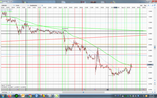Click the current price label 0.9849

[x=150, y=65]
